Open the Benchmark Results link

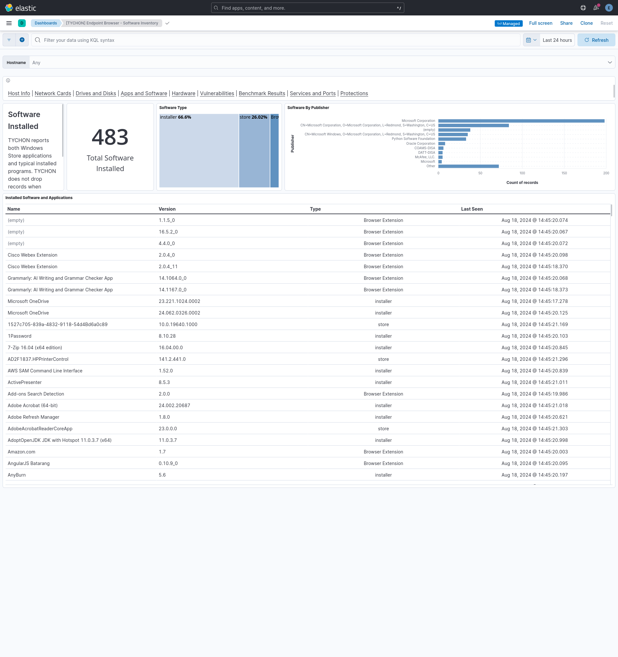[262, 93]
